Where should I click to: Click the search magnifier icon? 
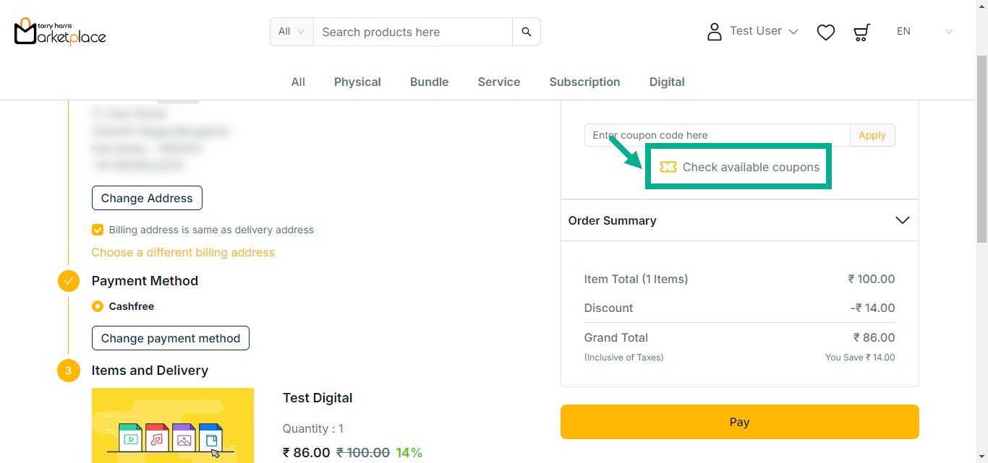[x=526, y=32]
